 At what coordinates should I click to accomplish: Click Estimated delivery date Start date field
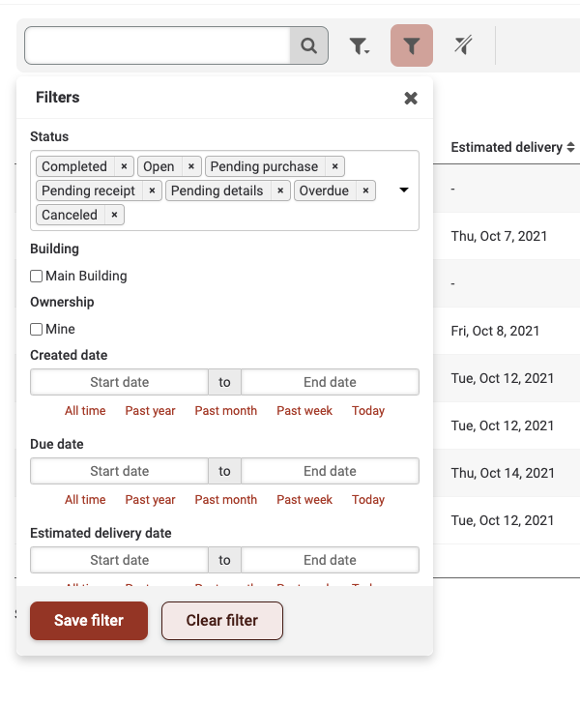click(x=120, y=560)
